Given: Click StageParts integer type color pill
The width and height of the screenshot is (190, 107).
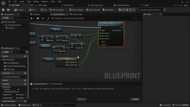Looking at the screenshot, I should point(17,95).
